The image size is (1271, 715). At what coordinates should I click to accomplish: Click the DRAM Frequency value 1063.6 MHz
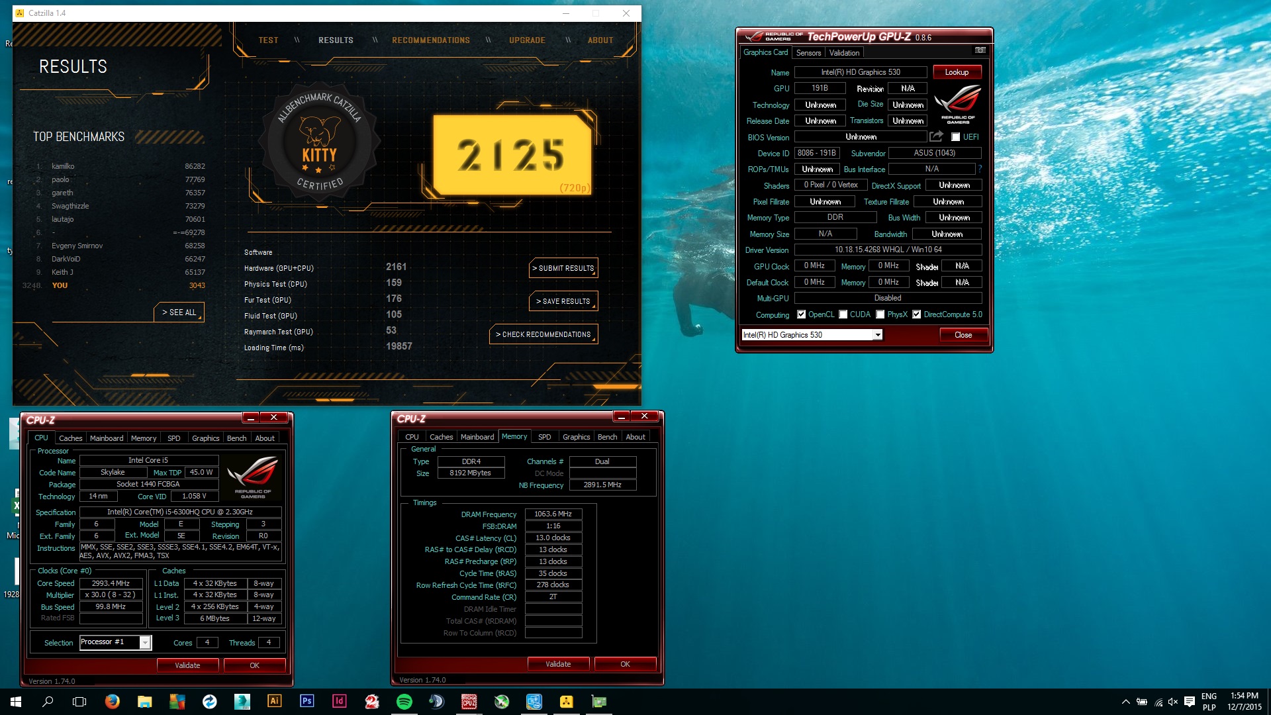coord(553,514)
